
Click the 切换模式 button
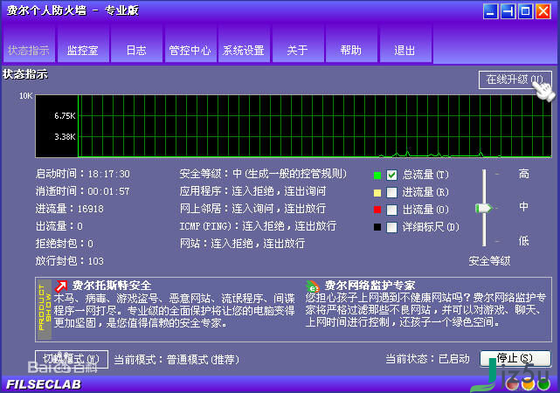point(71,359)
